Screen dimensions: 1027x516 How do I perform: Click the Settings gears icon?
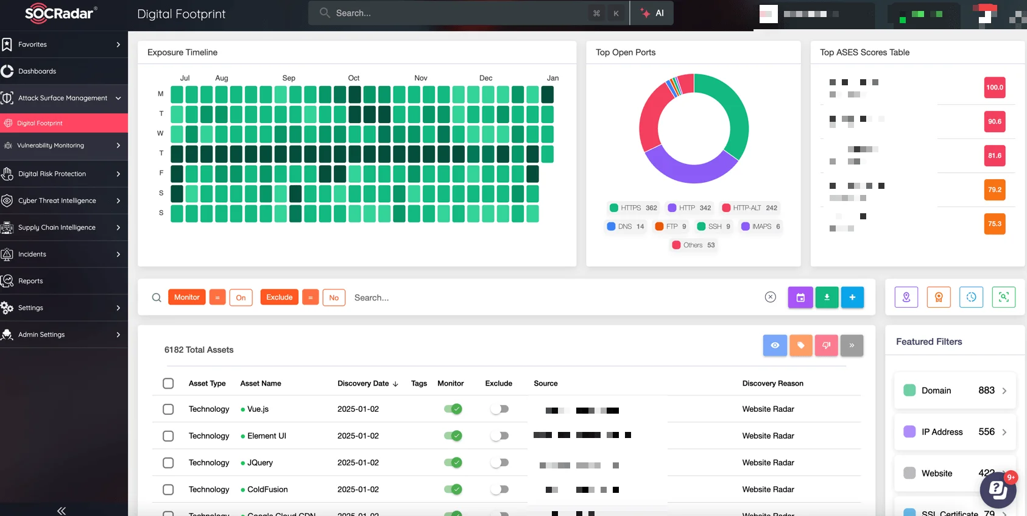(x=7, y=308)
